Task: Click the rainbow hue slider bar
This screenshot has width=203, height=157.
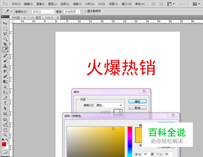Action: 130,142
